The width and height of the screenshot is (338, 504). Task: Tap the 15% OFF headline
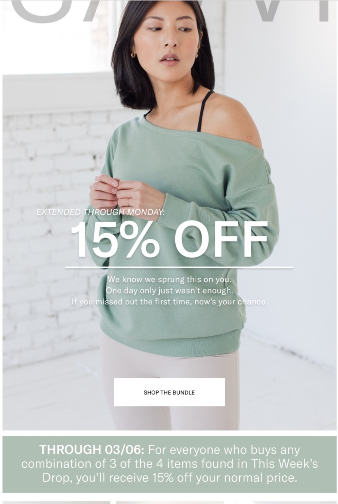pyautogui.click(x=170, y=239)
